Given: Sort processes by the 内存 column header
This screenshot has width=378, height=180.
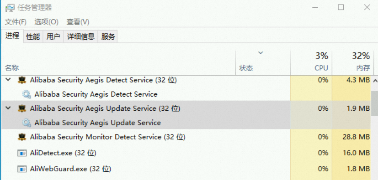Looking at the screenshot, I should coord(352,62).
